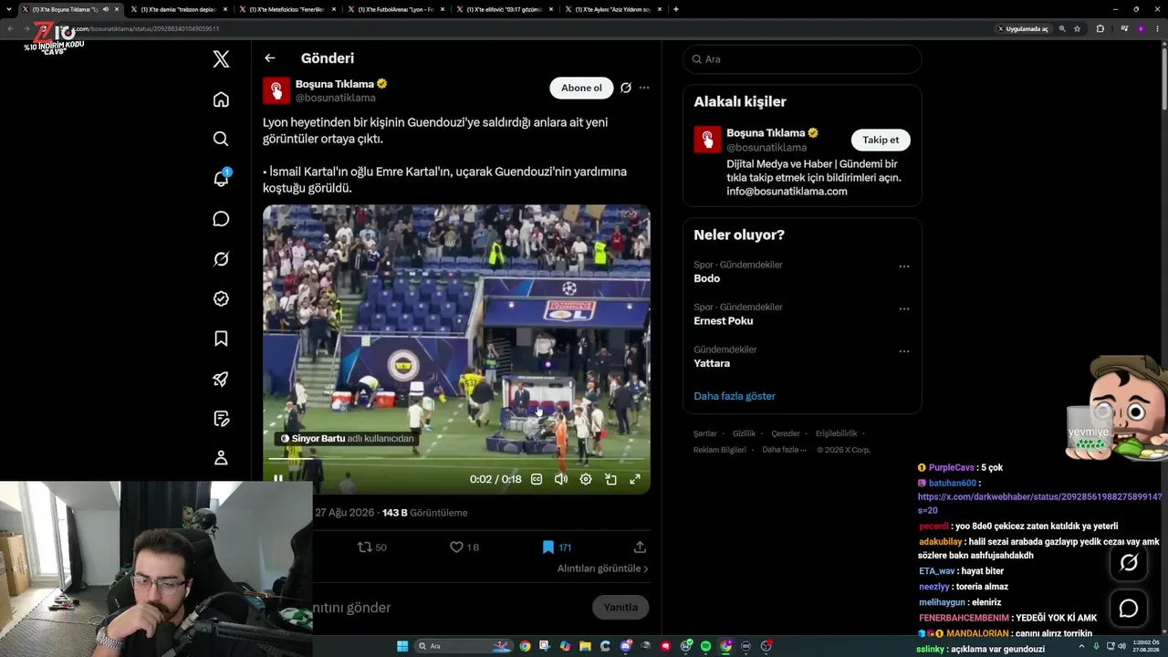Viewport: 1168px width, 657px height.
Task: Open Şartlar footer link
Action: pyautogui.click(x=705, y=433)
